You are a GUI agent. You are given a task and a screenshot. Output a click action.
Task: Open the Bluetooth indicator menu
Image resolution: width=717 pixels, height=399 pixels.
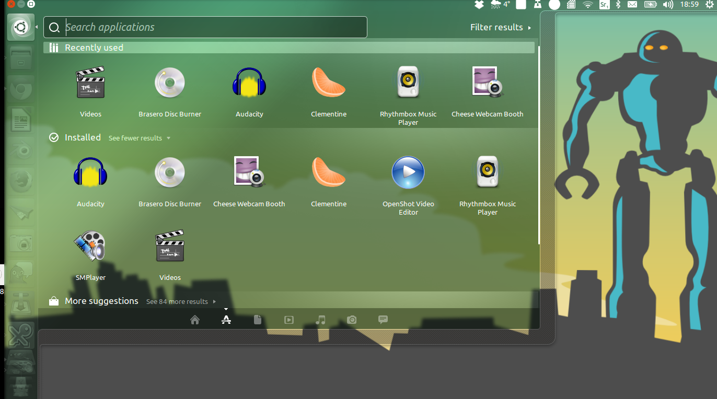618,5
